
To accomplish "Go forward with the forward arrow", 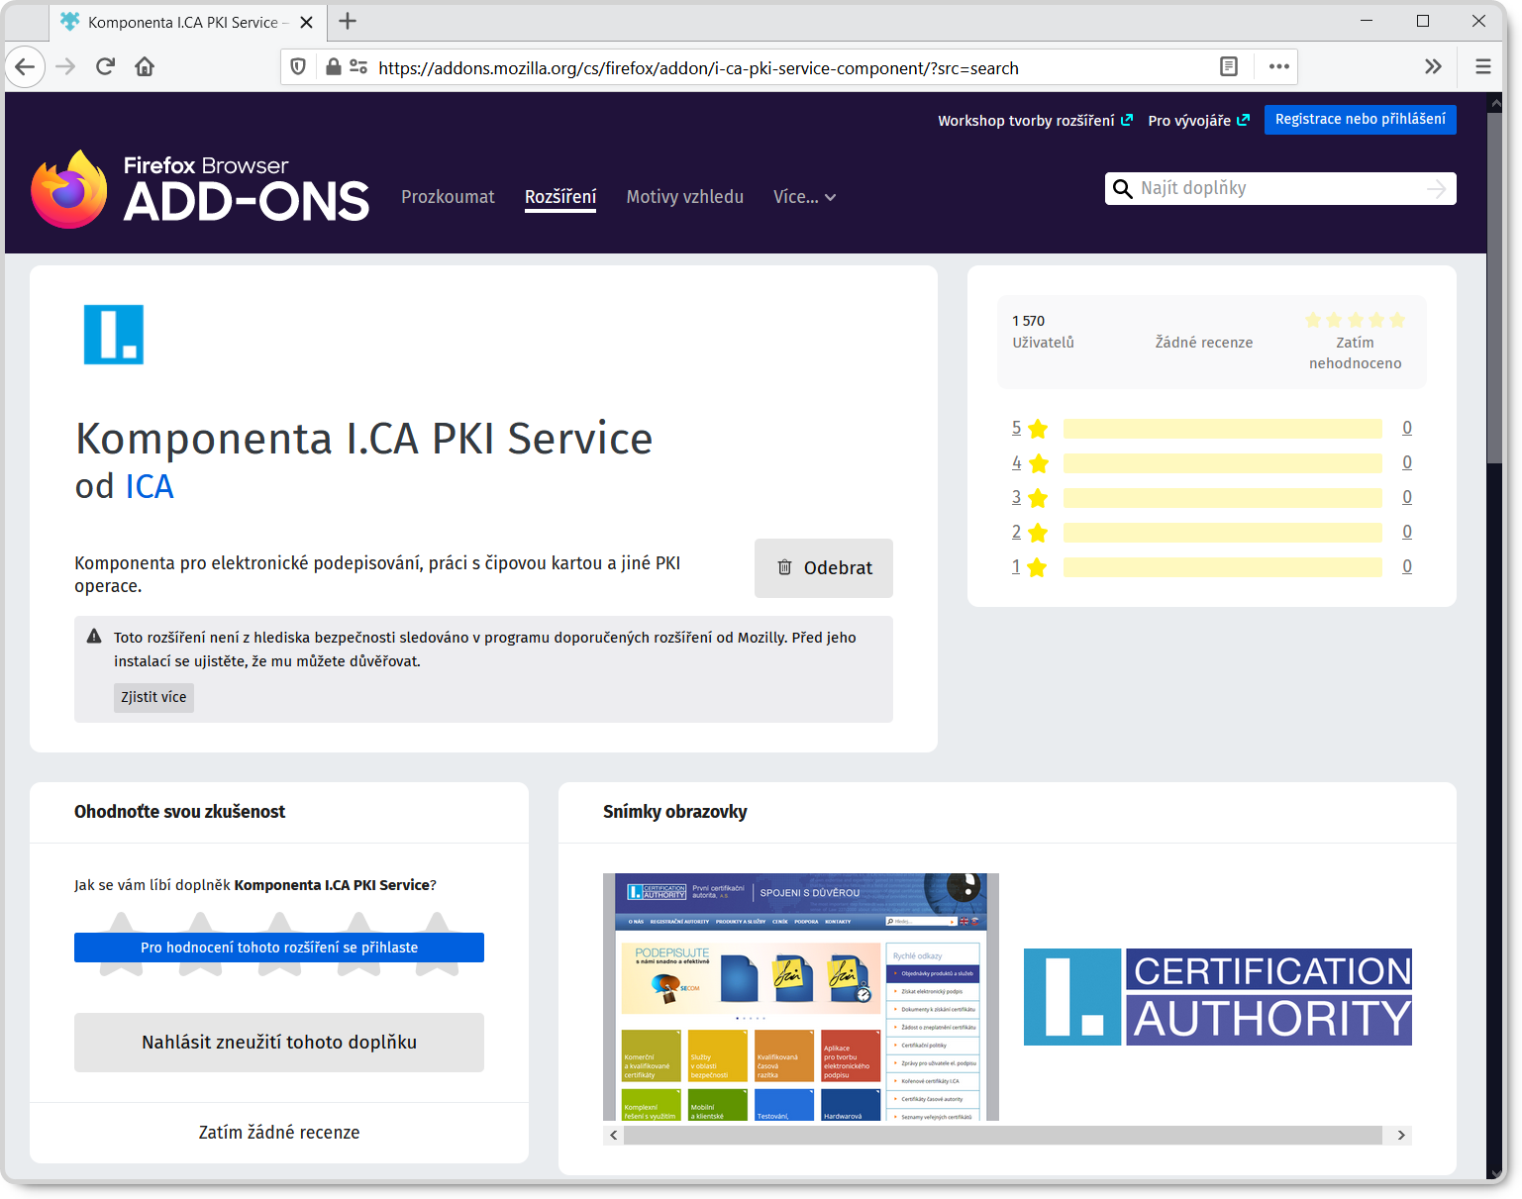I will tap(65, 67).
